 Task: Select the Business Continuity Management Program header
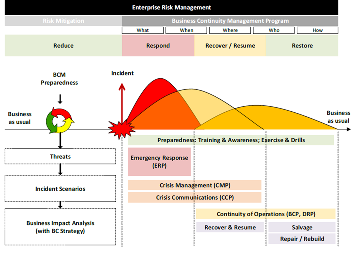pyautogui.click(x=230, y=21)
